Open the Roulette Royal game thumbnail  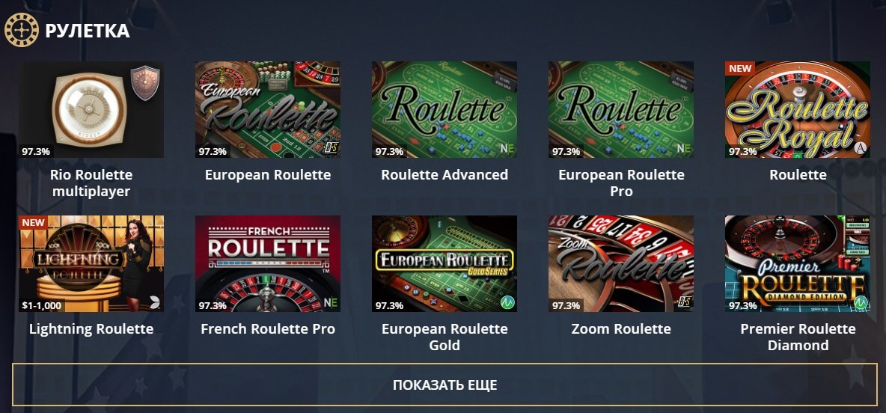(x=797, y=109)
